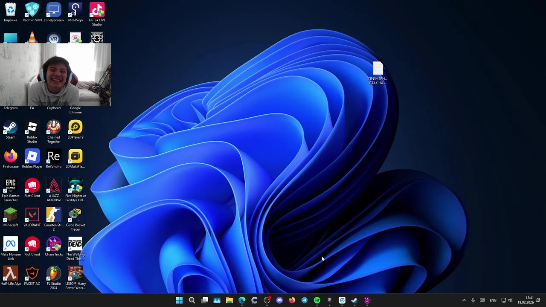Select Epic Games Launcher icon

[x=10, y=190]
